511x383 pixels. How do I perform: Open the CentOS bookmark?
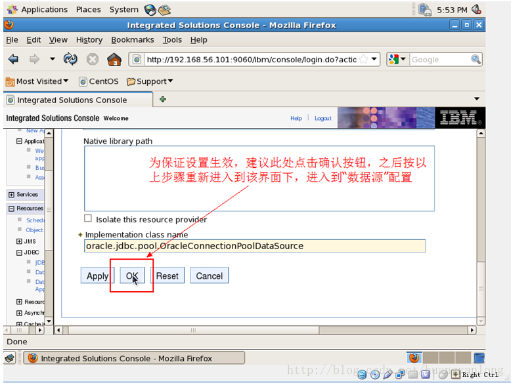[x=99, y=81]
